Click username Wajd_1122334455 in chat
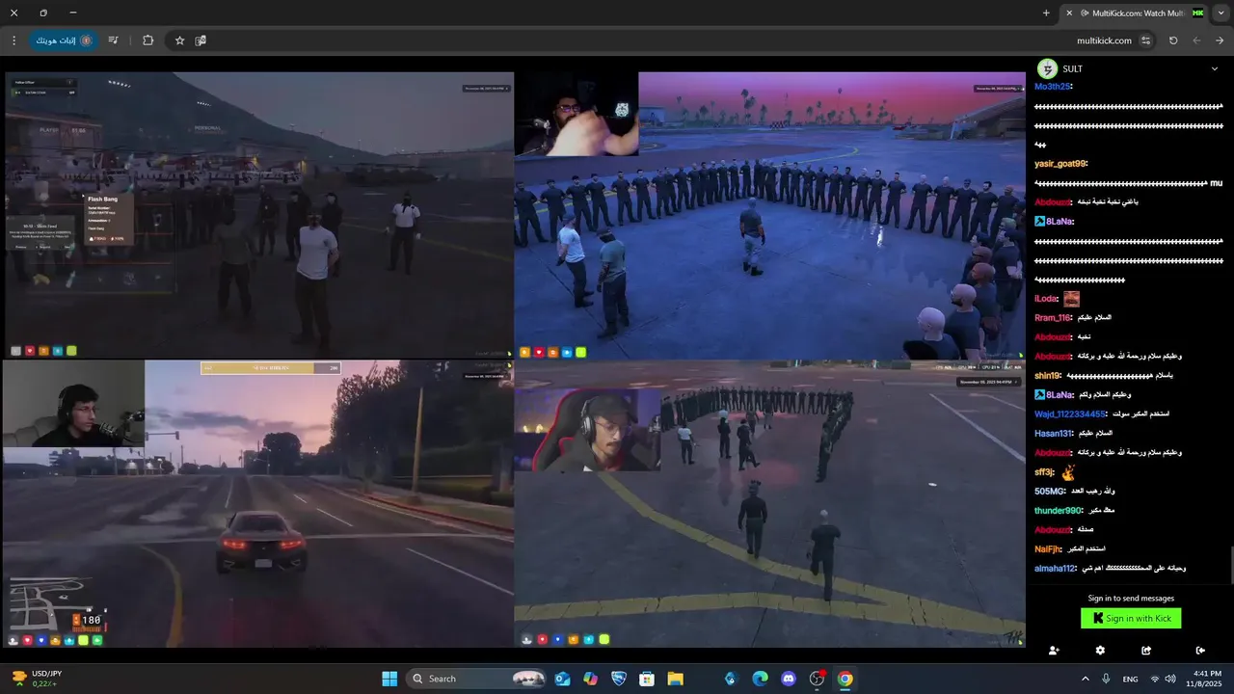The width and height of the screenshot is (1234, 694). click(x=1070, y=414)
